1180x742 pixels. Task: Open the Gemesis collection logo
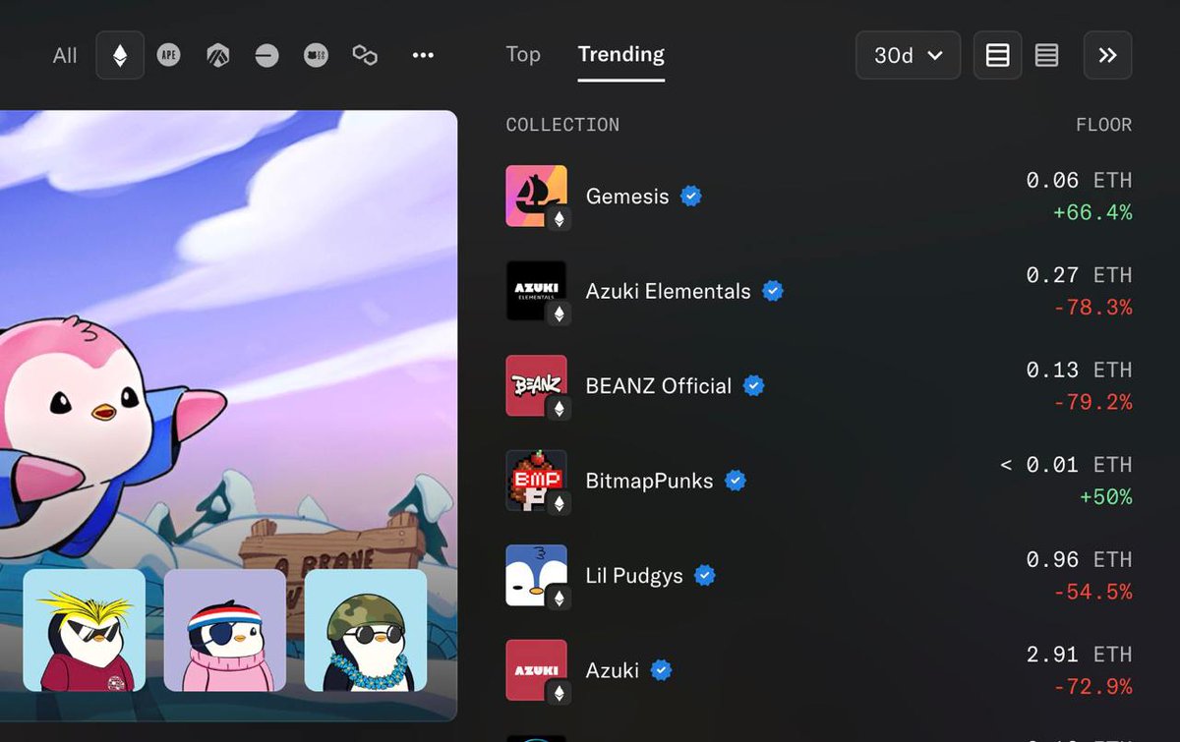tap(536, 196)
